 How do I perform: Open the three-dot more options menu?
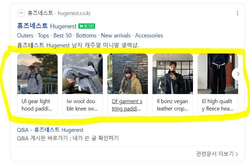pos(237,13)
